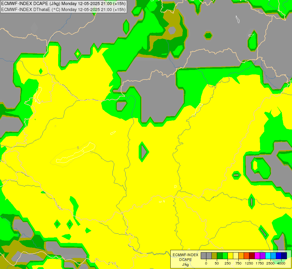
Task: Pick the dark red swatch after 1250
Action: point(252,256)
